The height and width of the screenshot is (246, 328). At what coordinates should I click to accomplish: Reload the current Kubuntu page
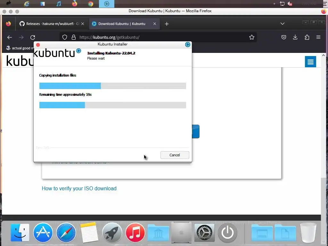(33, 37)
